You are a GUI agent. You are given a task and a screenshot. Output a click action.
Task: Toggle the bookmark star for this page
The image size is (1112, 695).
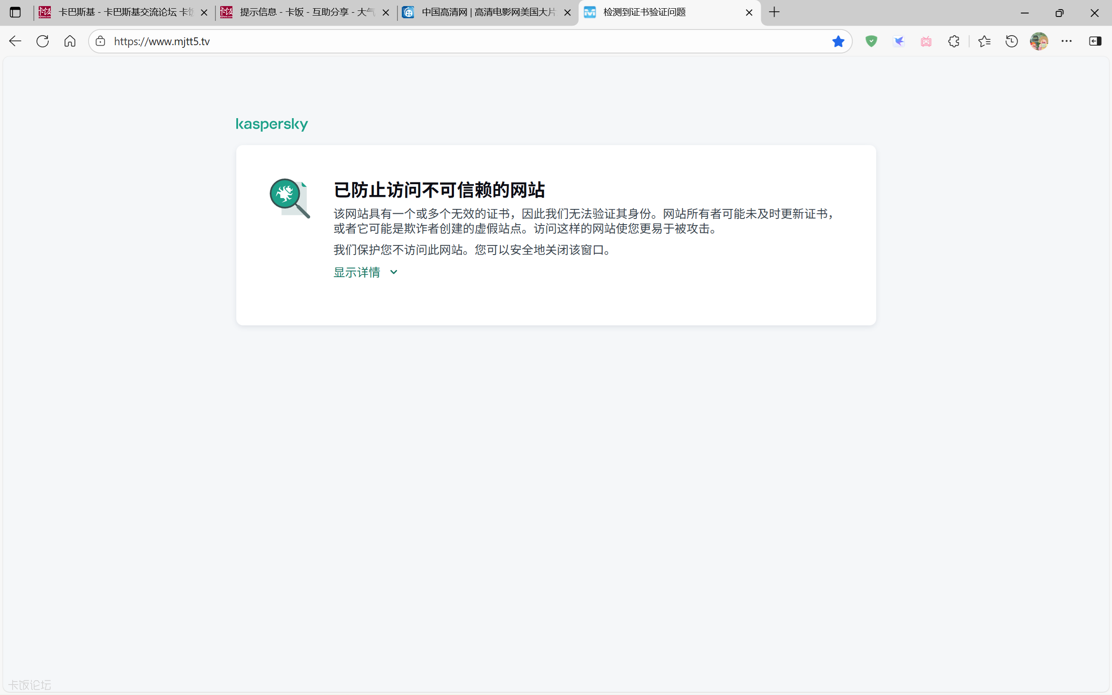coord(837,41)
